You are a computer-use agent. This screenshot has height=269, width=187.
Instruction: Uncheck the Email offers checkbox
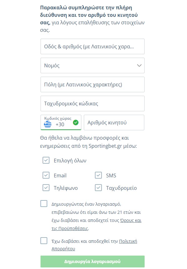pos(46,175)
